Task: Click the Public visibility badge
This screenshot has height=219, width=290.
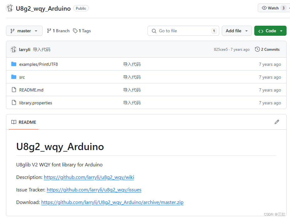Action: 81,8
